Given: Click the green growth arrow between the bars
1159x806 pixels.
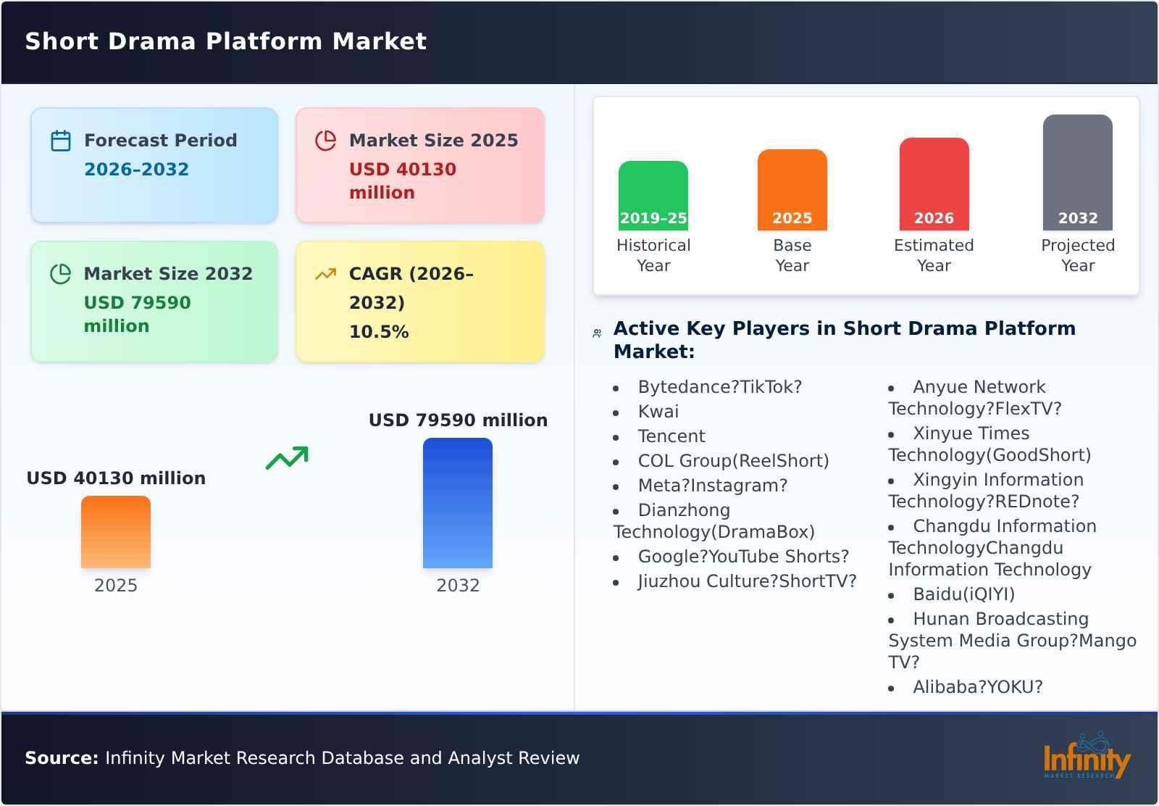Looking at the screenshot, I should pos(287,458).
